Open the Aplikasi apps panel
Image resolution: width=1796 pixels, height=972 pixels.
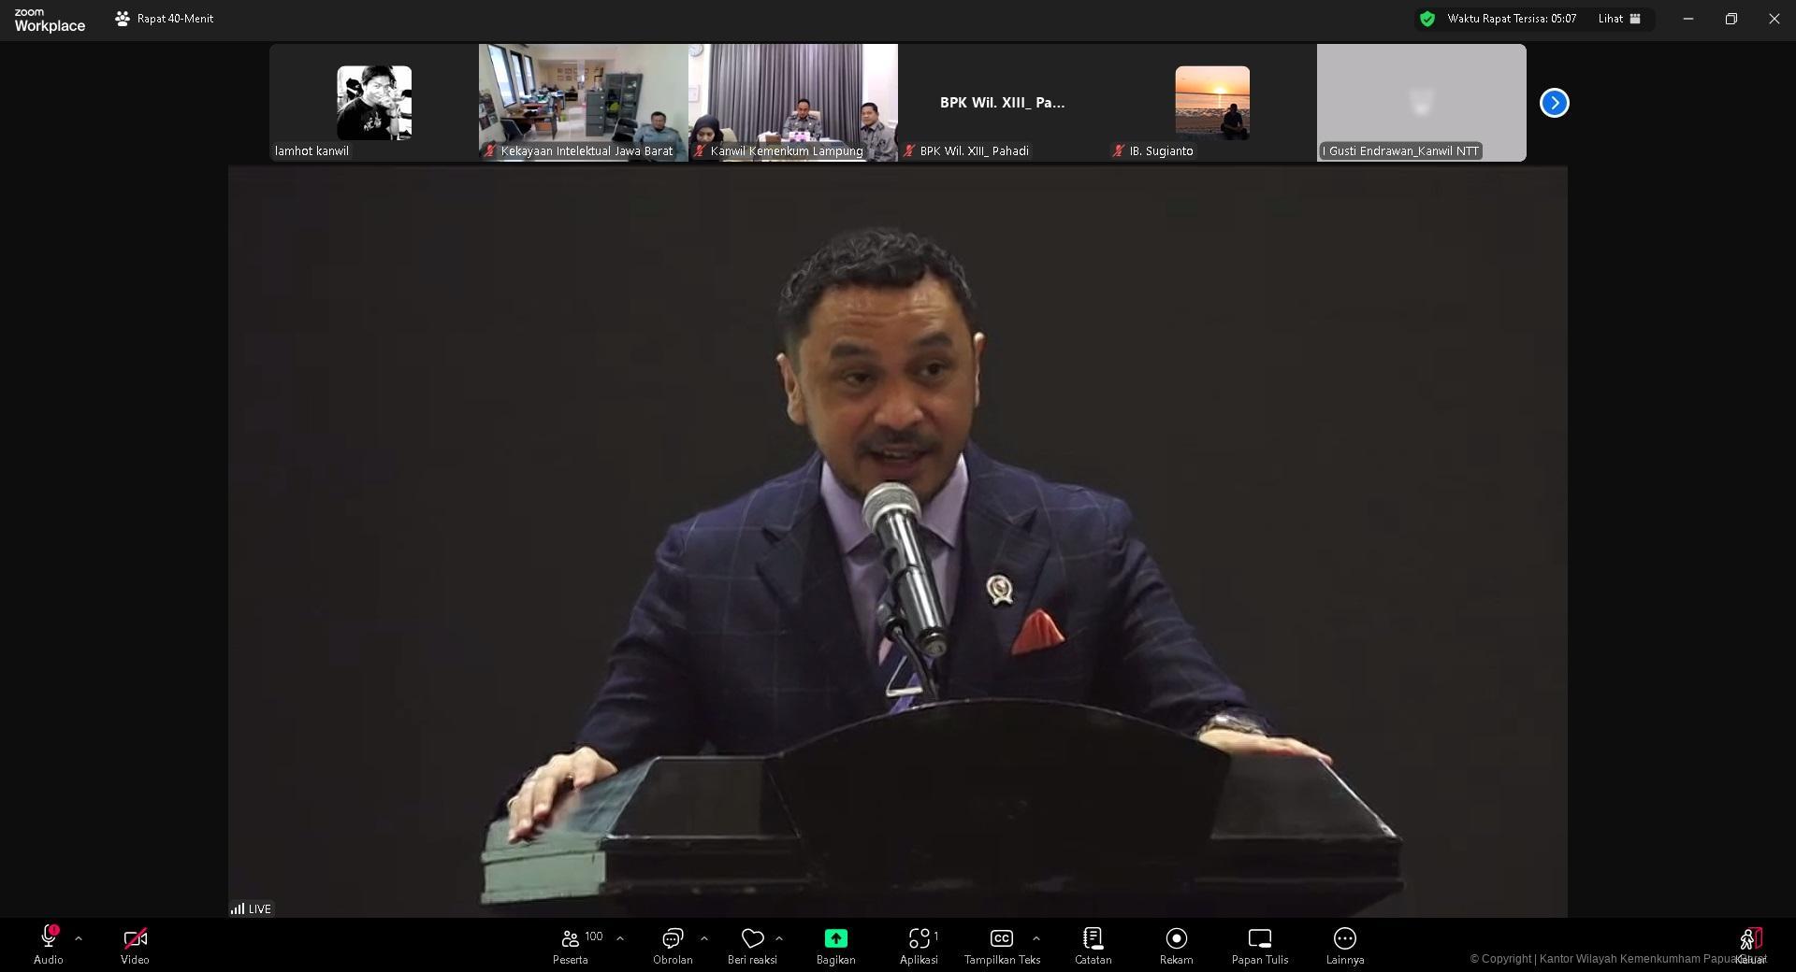click(919, 938)
